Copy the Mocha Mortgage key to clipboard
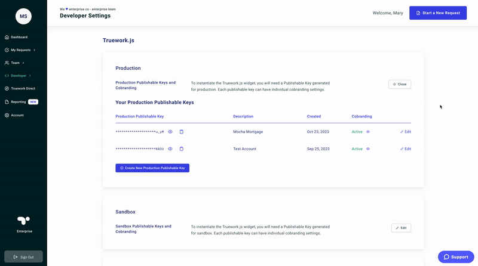The width and height of the screenshot is (478, 266). coord(182,132)
